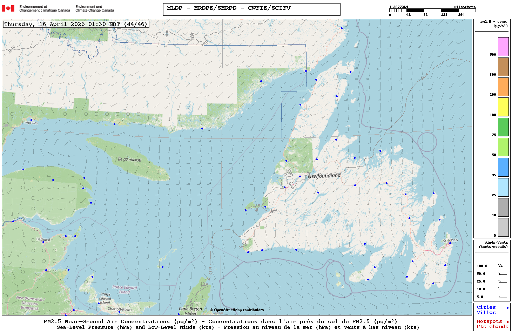512x333 pixels.
Task: Click the MLDP - HRDPS/SHRPD title box
Action: coord(251,9)
